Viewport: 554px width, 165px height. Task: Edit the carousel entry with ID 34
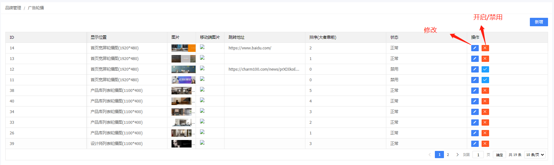point(475,112)
